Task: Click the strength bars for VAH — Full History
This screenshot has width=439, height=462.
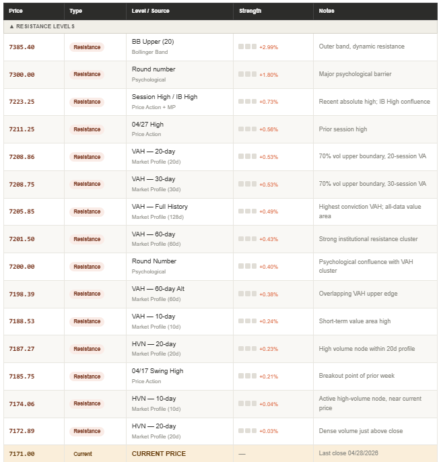Action: click(x=247, y=211)
